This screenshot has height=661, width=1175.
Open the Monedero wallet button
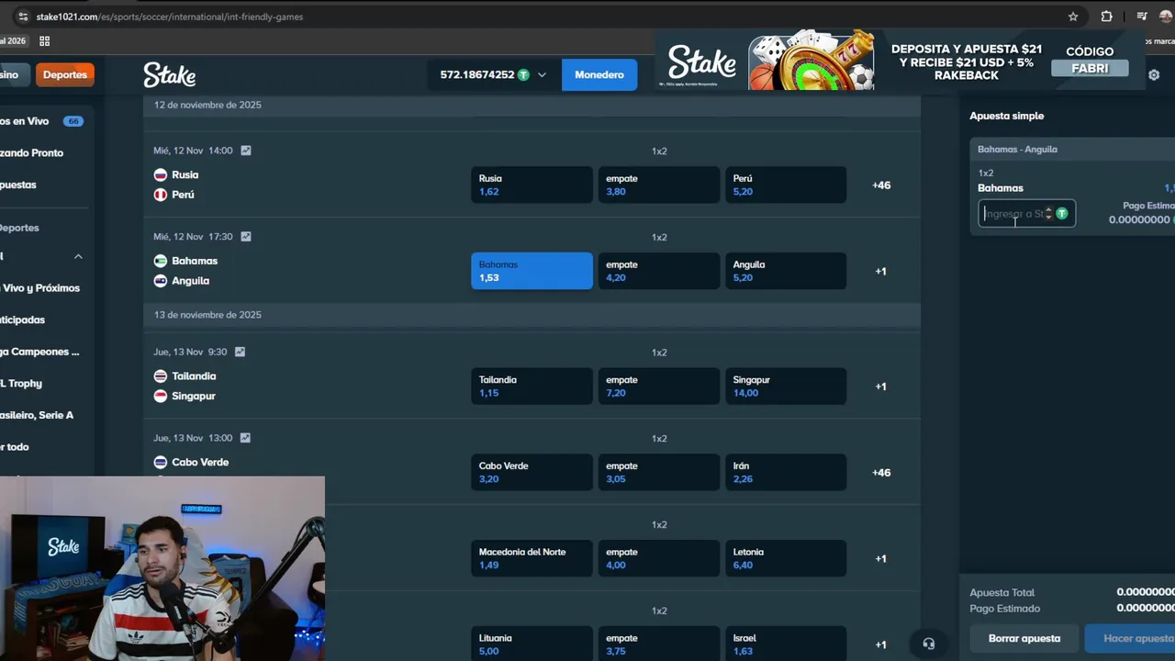click(x=599, y=75)
